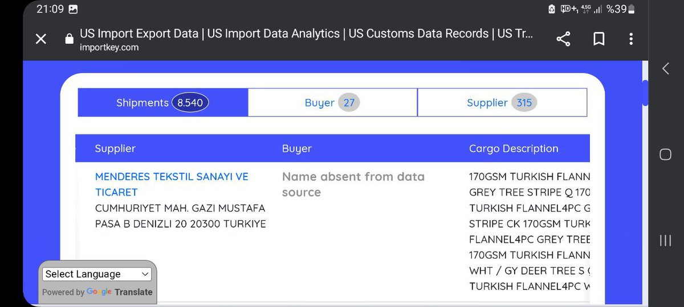Screen dimensions: 684x307
Task: Bookmark this importkey page
Action: [599, 39]
